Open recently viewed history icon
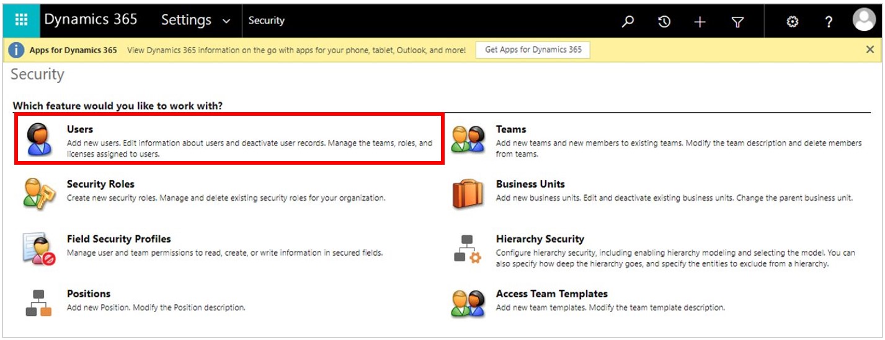 click(664, 22)
